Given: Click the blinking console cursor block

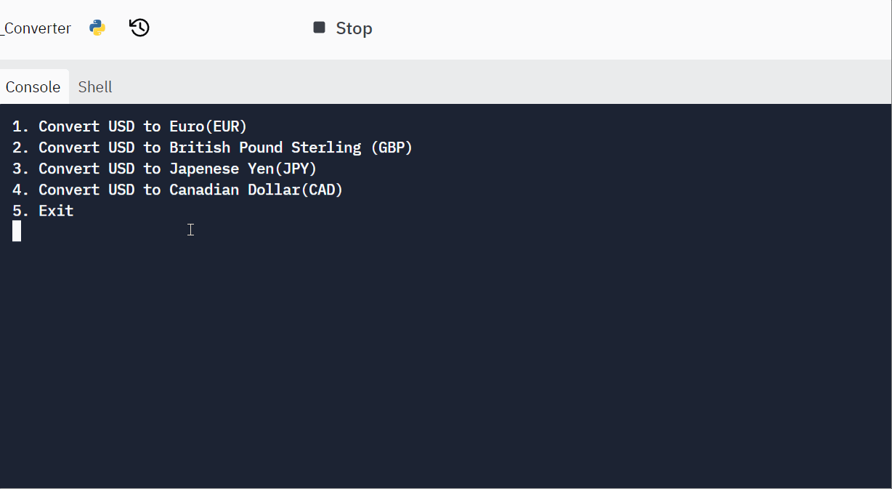Looking at the screenshot, I should pos(17,231).
